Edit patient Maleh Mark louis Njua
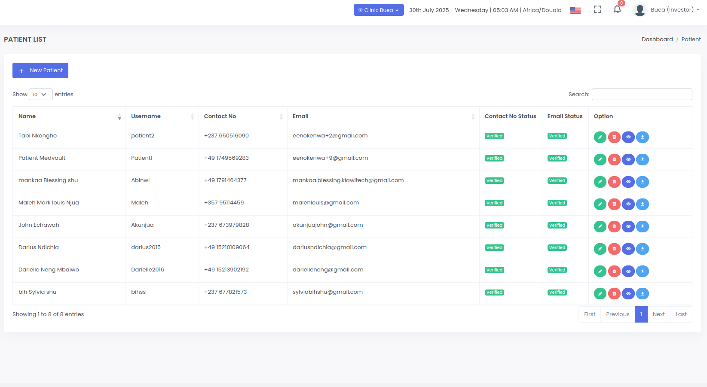The width and height of the screenshot is (707, 387). (600, 204)
